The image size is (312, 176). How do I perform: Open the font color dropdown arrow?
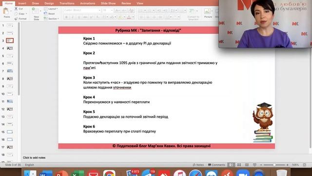(x=133, y=17)
